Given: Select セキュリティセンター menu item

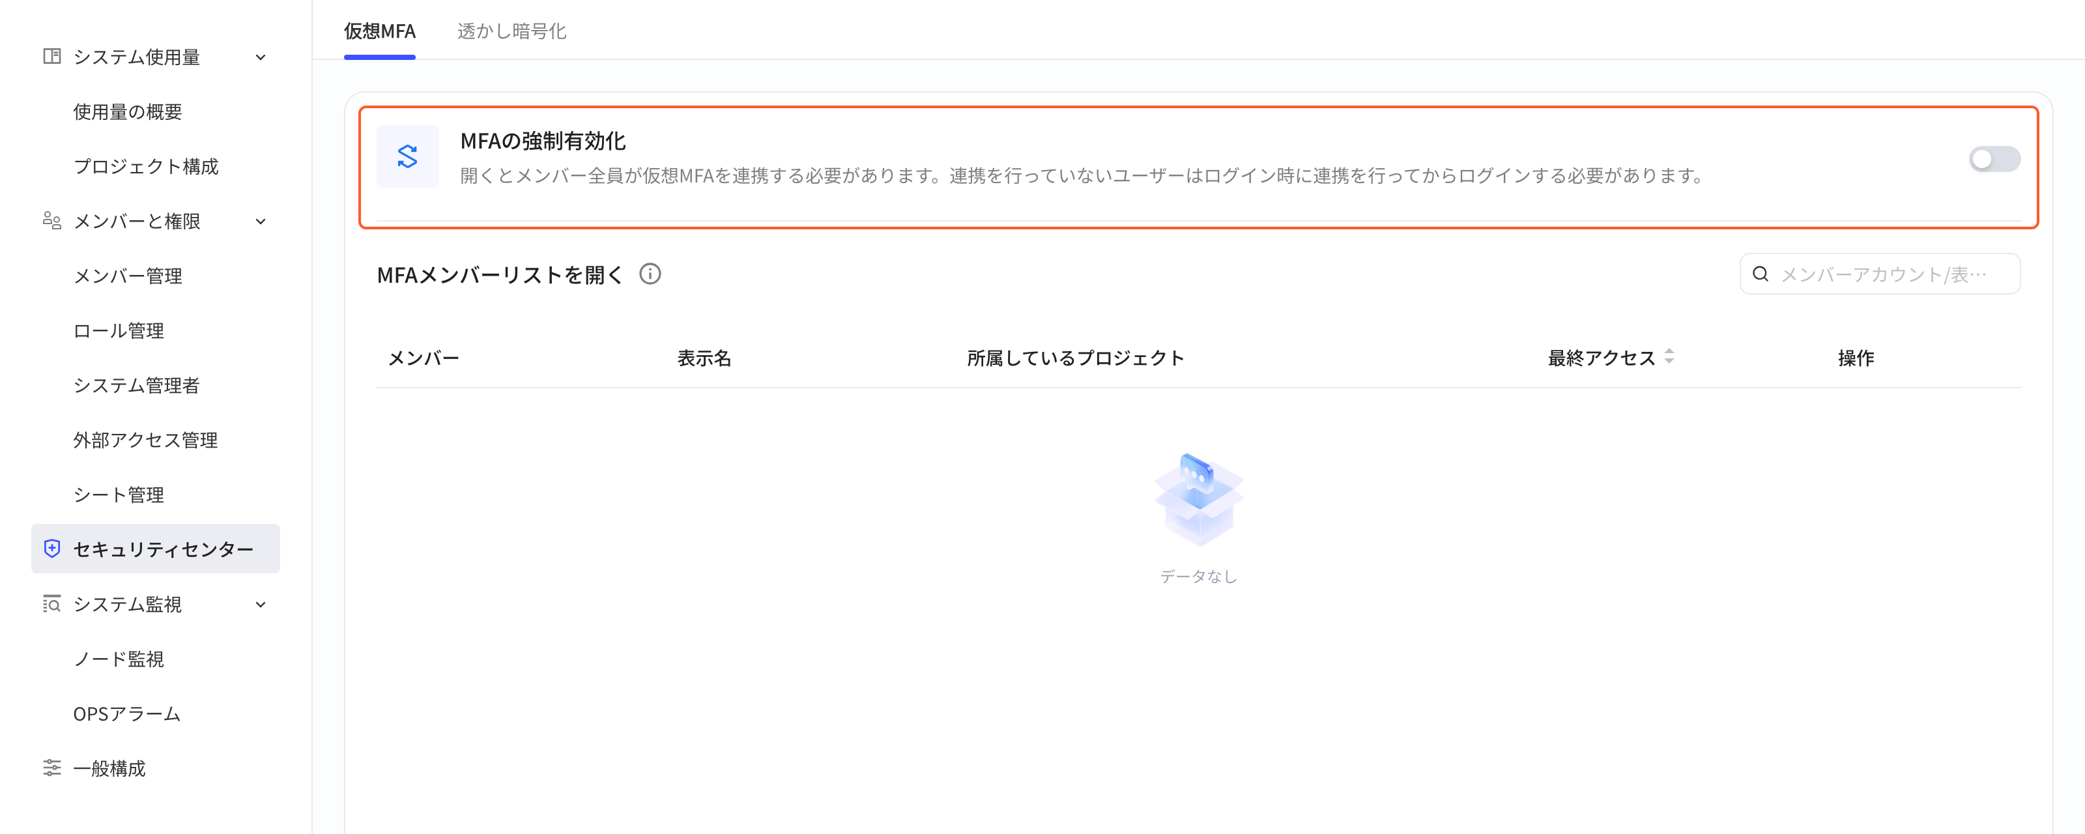Looking at the screenshot, I should (156, 549).
